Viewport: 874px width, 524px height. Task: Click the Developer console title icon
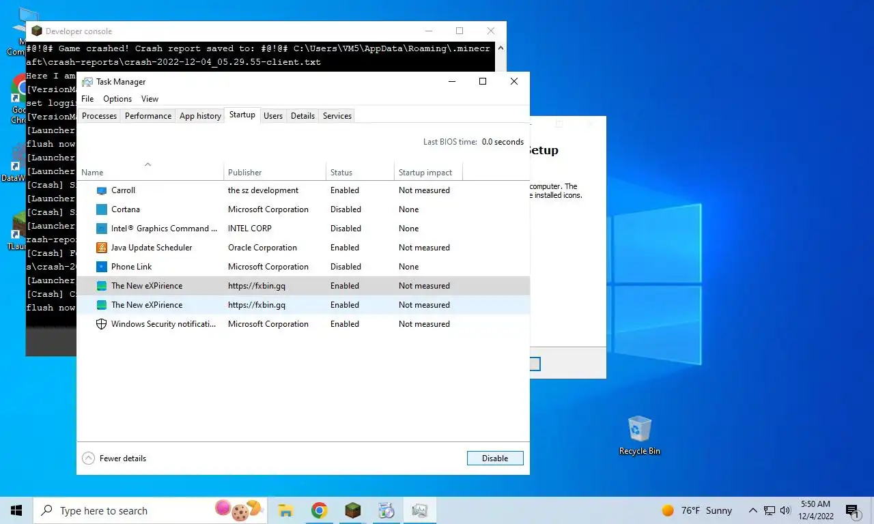[37, 31]
